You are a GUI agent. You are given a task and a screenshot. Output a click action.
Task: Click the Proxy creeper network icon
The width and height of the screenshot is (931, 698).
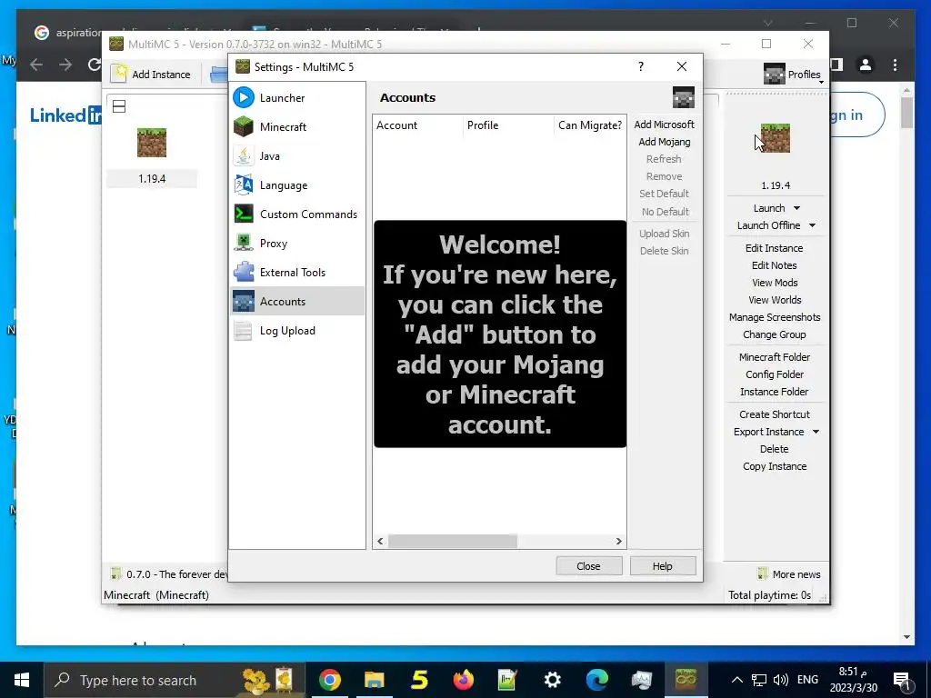tap(244, 243)
